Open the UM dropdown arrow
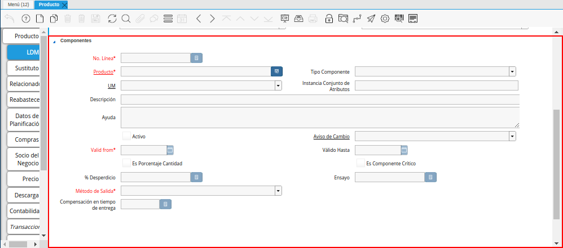Viewport: 563px width, 248px height. pos(278,85)
